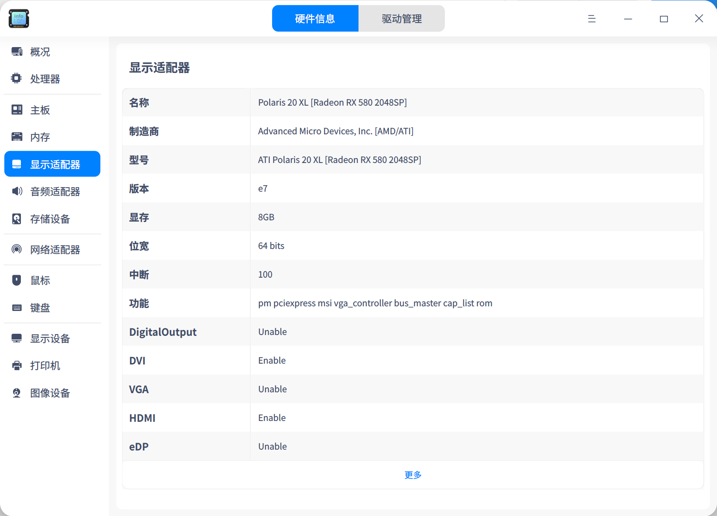Click the name value Polaris 20 XL
717x516 pixels.
[332, 102]
